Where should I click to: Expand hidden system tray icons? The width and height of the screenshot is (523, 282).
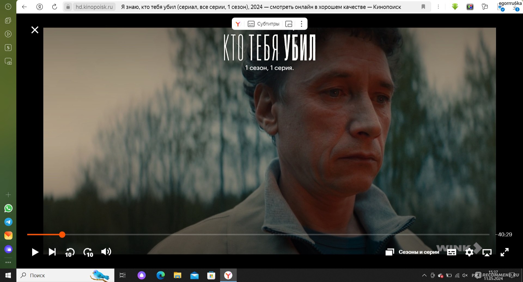click(x=424, y=275)
